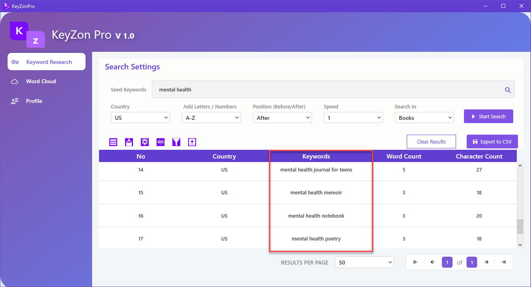This screenshot has width=531, height=287.
Task: Switch to the Word Cloud section
Action: point(41,81)
